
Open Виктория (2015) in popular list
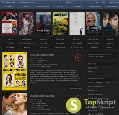pyautogui.click(x=95, y=90)
